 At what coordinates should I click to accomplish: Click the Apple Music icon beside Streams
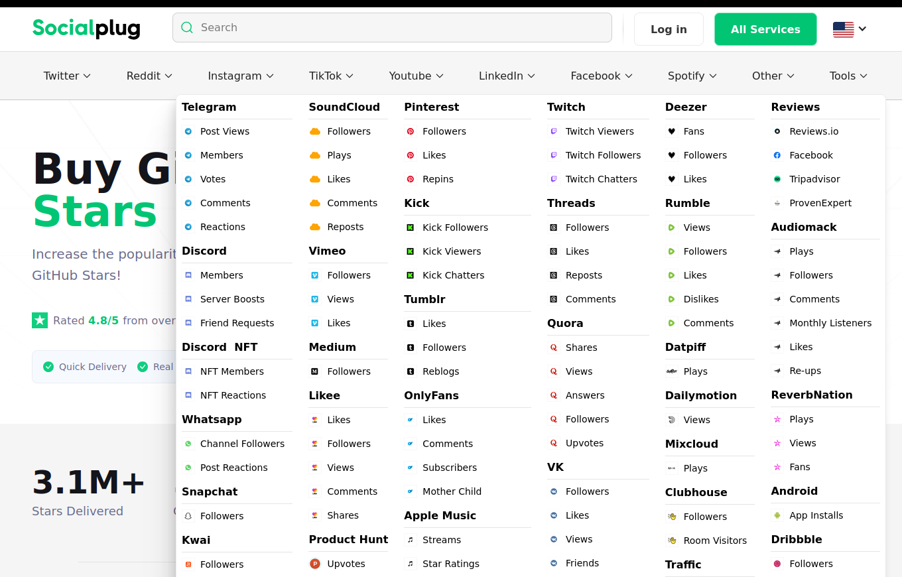click(411, 540)
